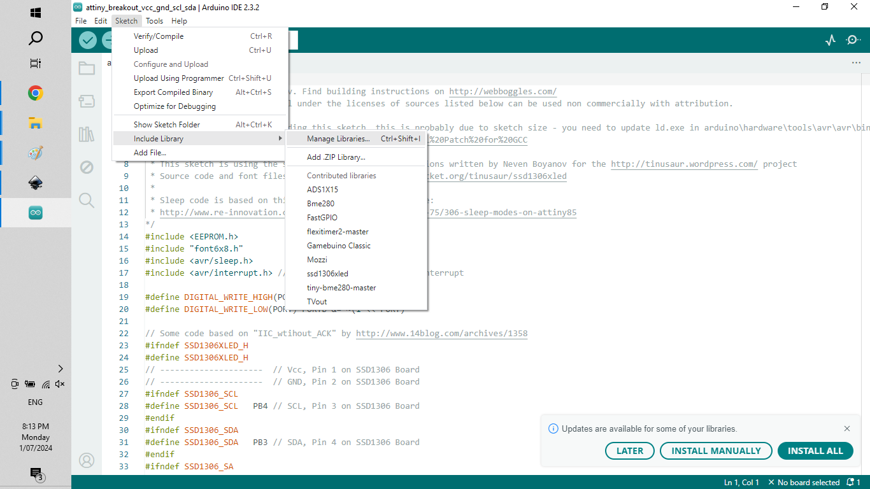870x489 pixels.
Task: Choose Export Compiled Binary
Action: pos(200,92)
